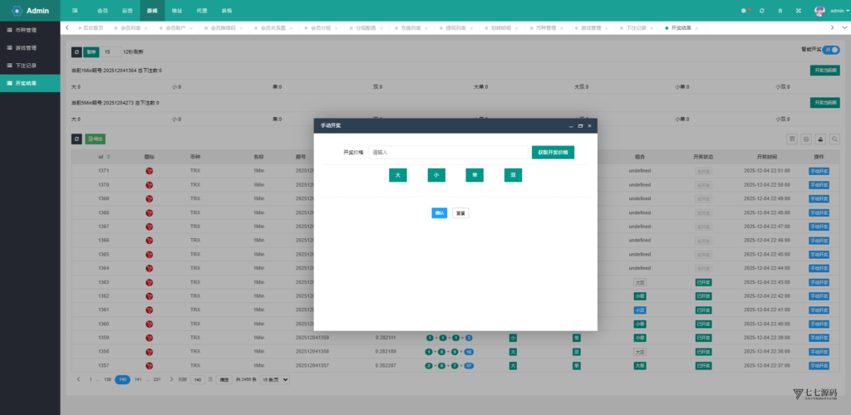Toggle the sidebar collapse hamburger icon
Viewport: 851px width, 415px height.
coord(74,11)
